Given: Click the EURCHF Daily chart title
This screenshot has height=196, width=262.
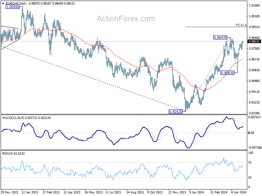Looking at the screenshot, I should pos(16,4).
